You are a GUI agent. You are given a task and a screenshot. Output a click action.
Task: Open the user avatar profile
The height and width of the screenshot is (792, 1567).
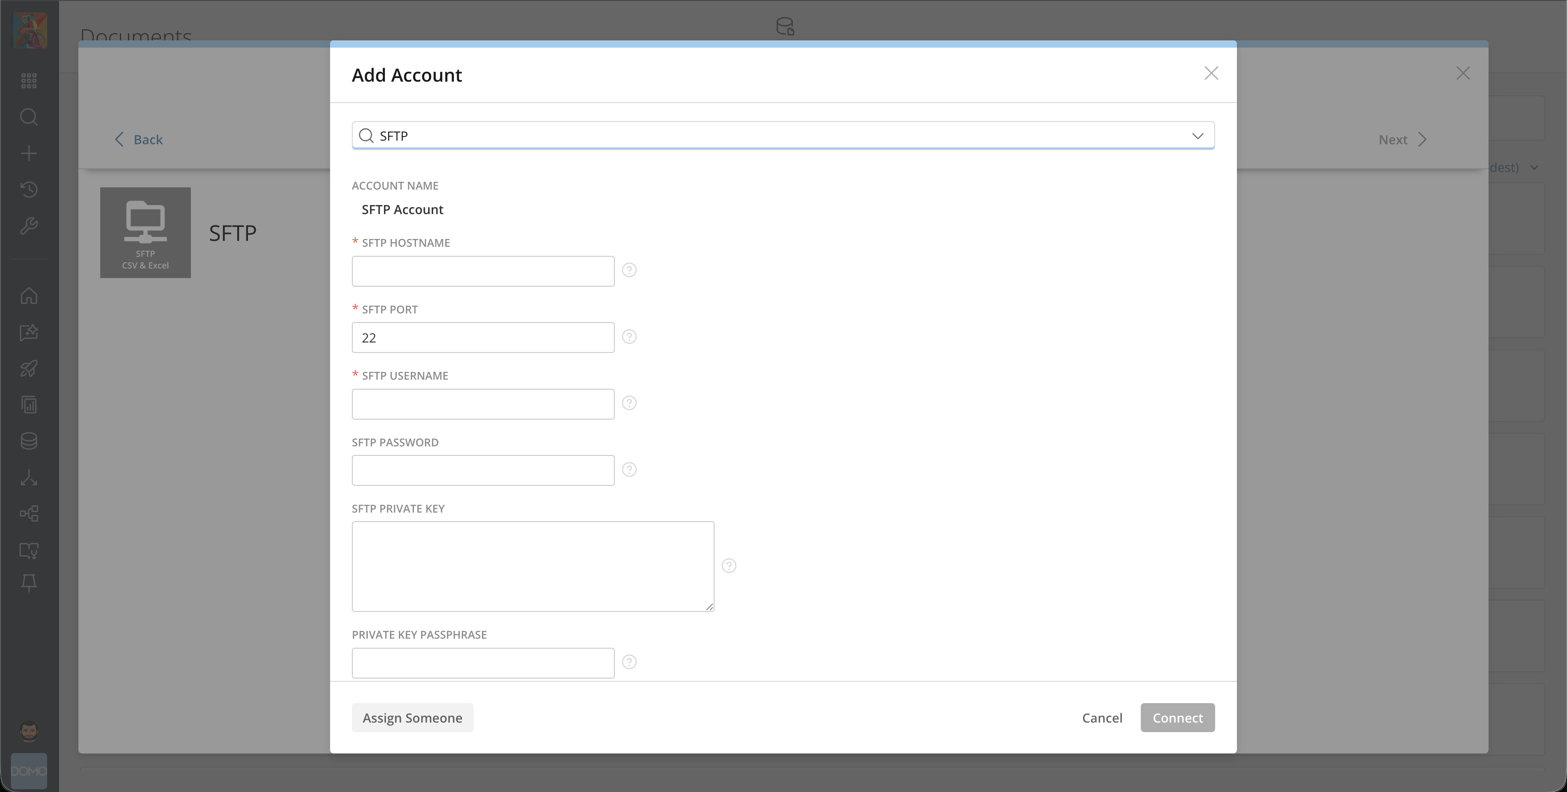click(29, 731)
